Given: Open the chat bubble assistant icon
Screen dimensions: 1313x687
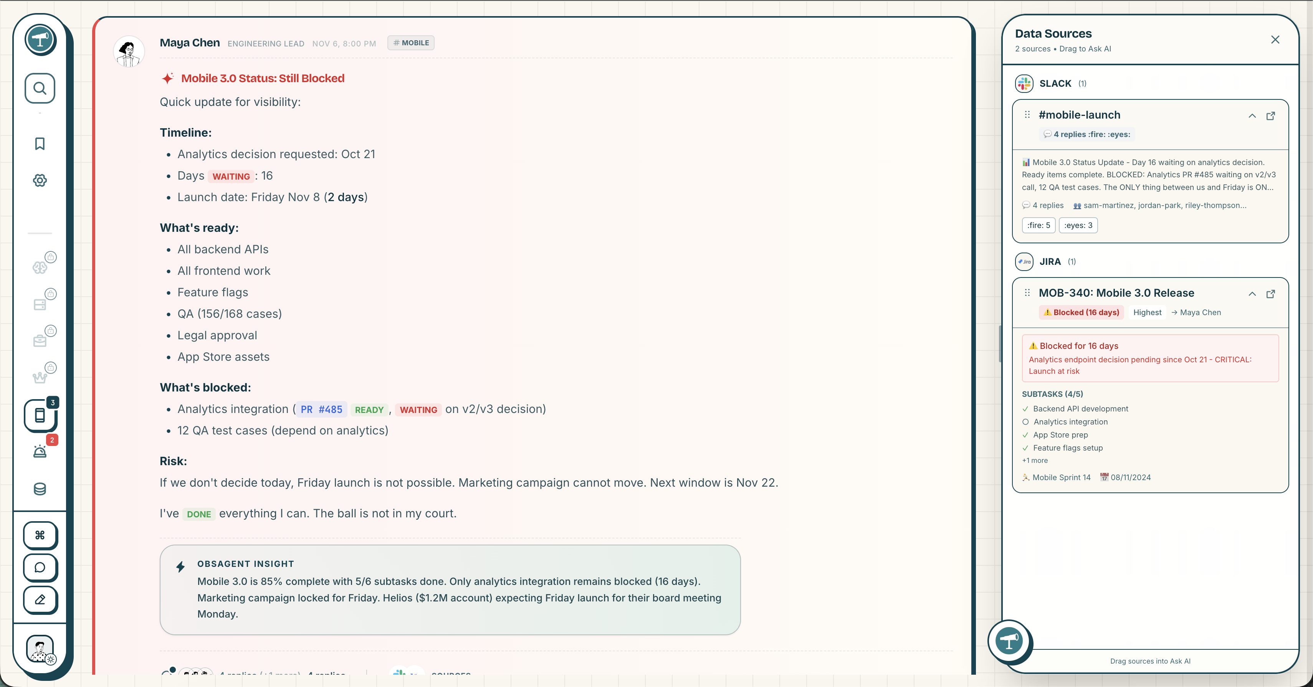Looking at the screenshot, I should pyautogui.click(x=40, y=568).
